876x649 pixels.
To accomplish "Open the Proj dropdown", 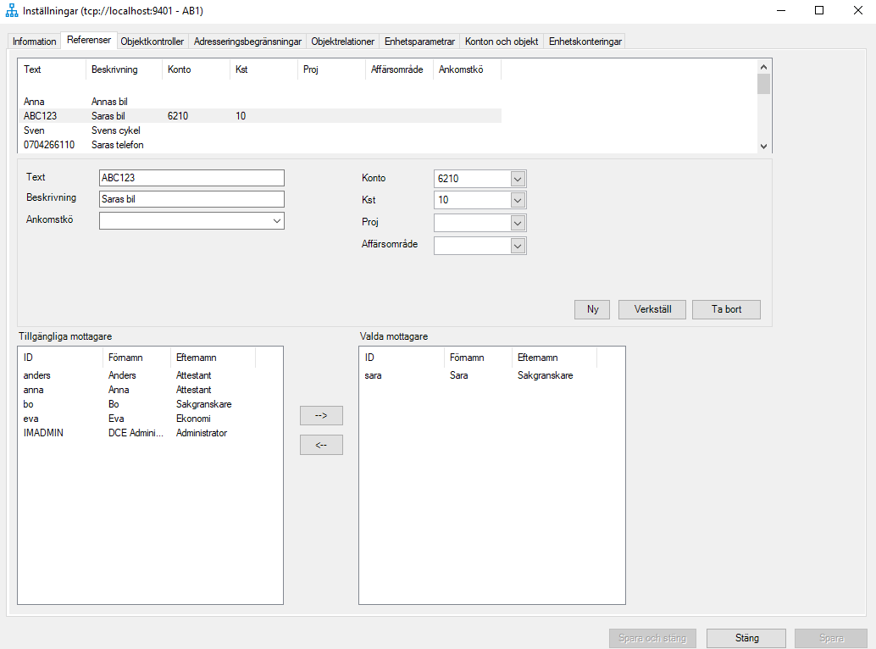I will 517,222.
